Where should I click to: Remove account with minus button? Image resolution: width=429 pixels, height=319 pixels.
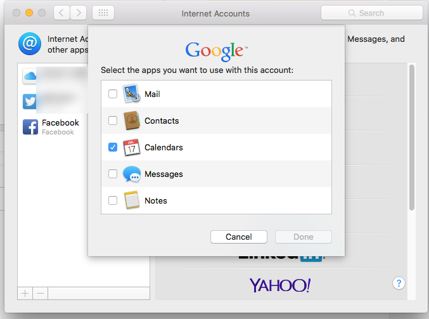40,294
